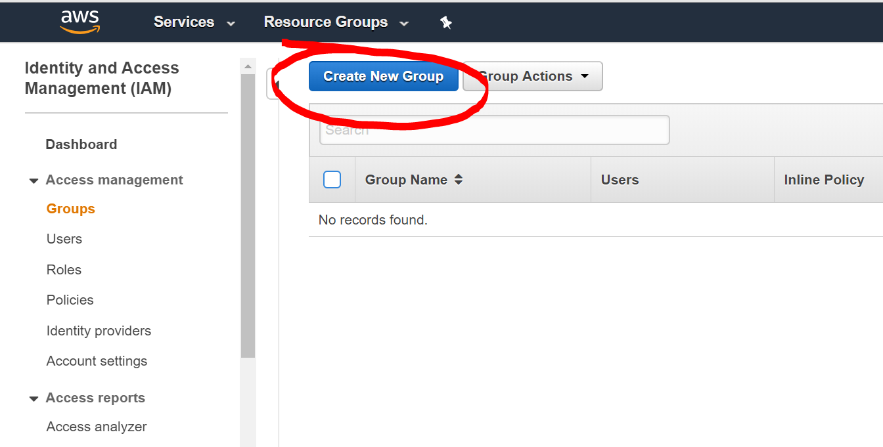Screen dimensions: 883x447
Task: Collapse the Access reports section
Action: click(34, 398)
